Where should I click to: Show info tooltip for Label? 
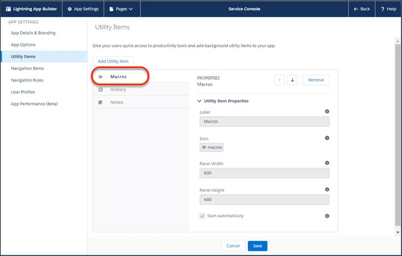[327, 111]
